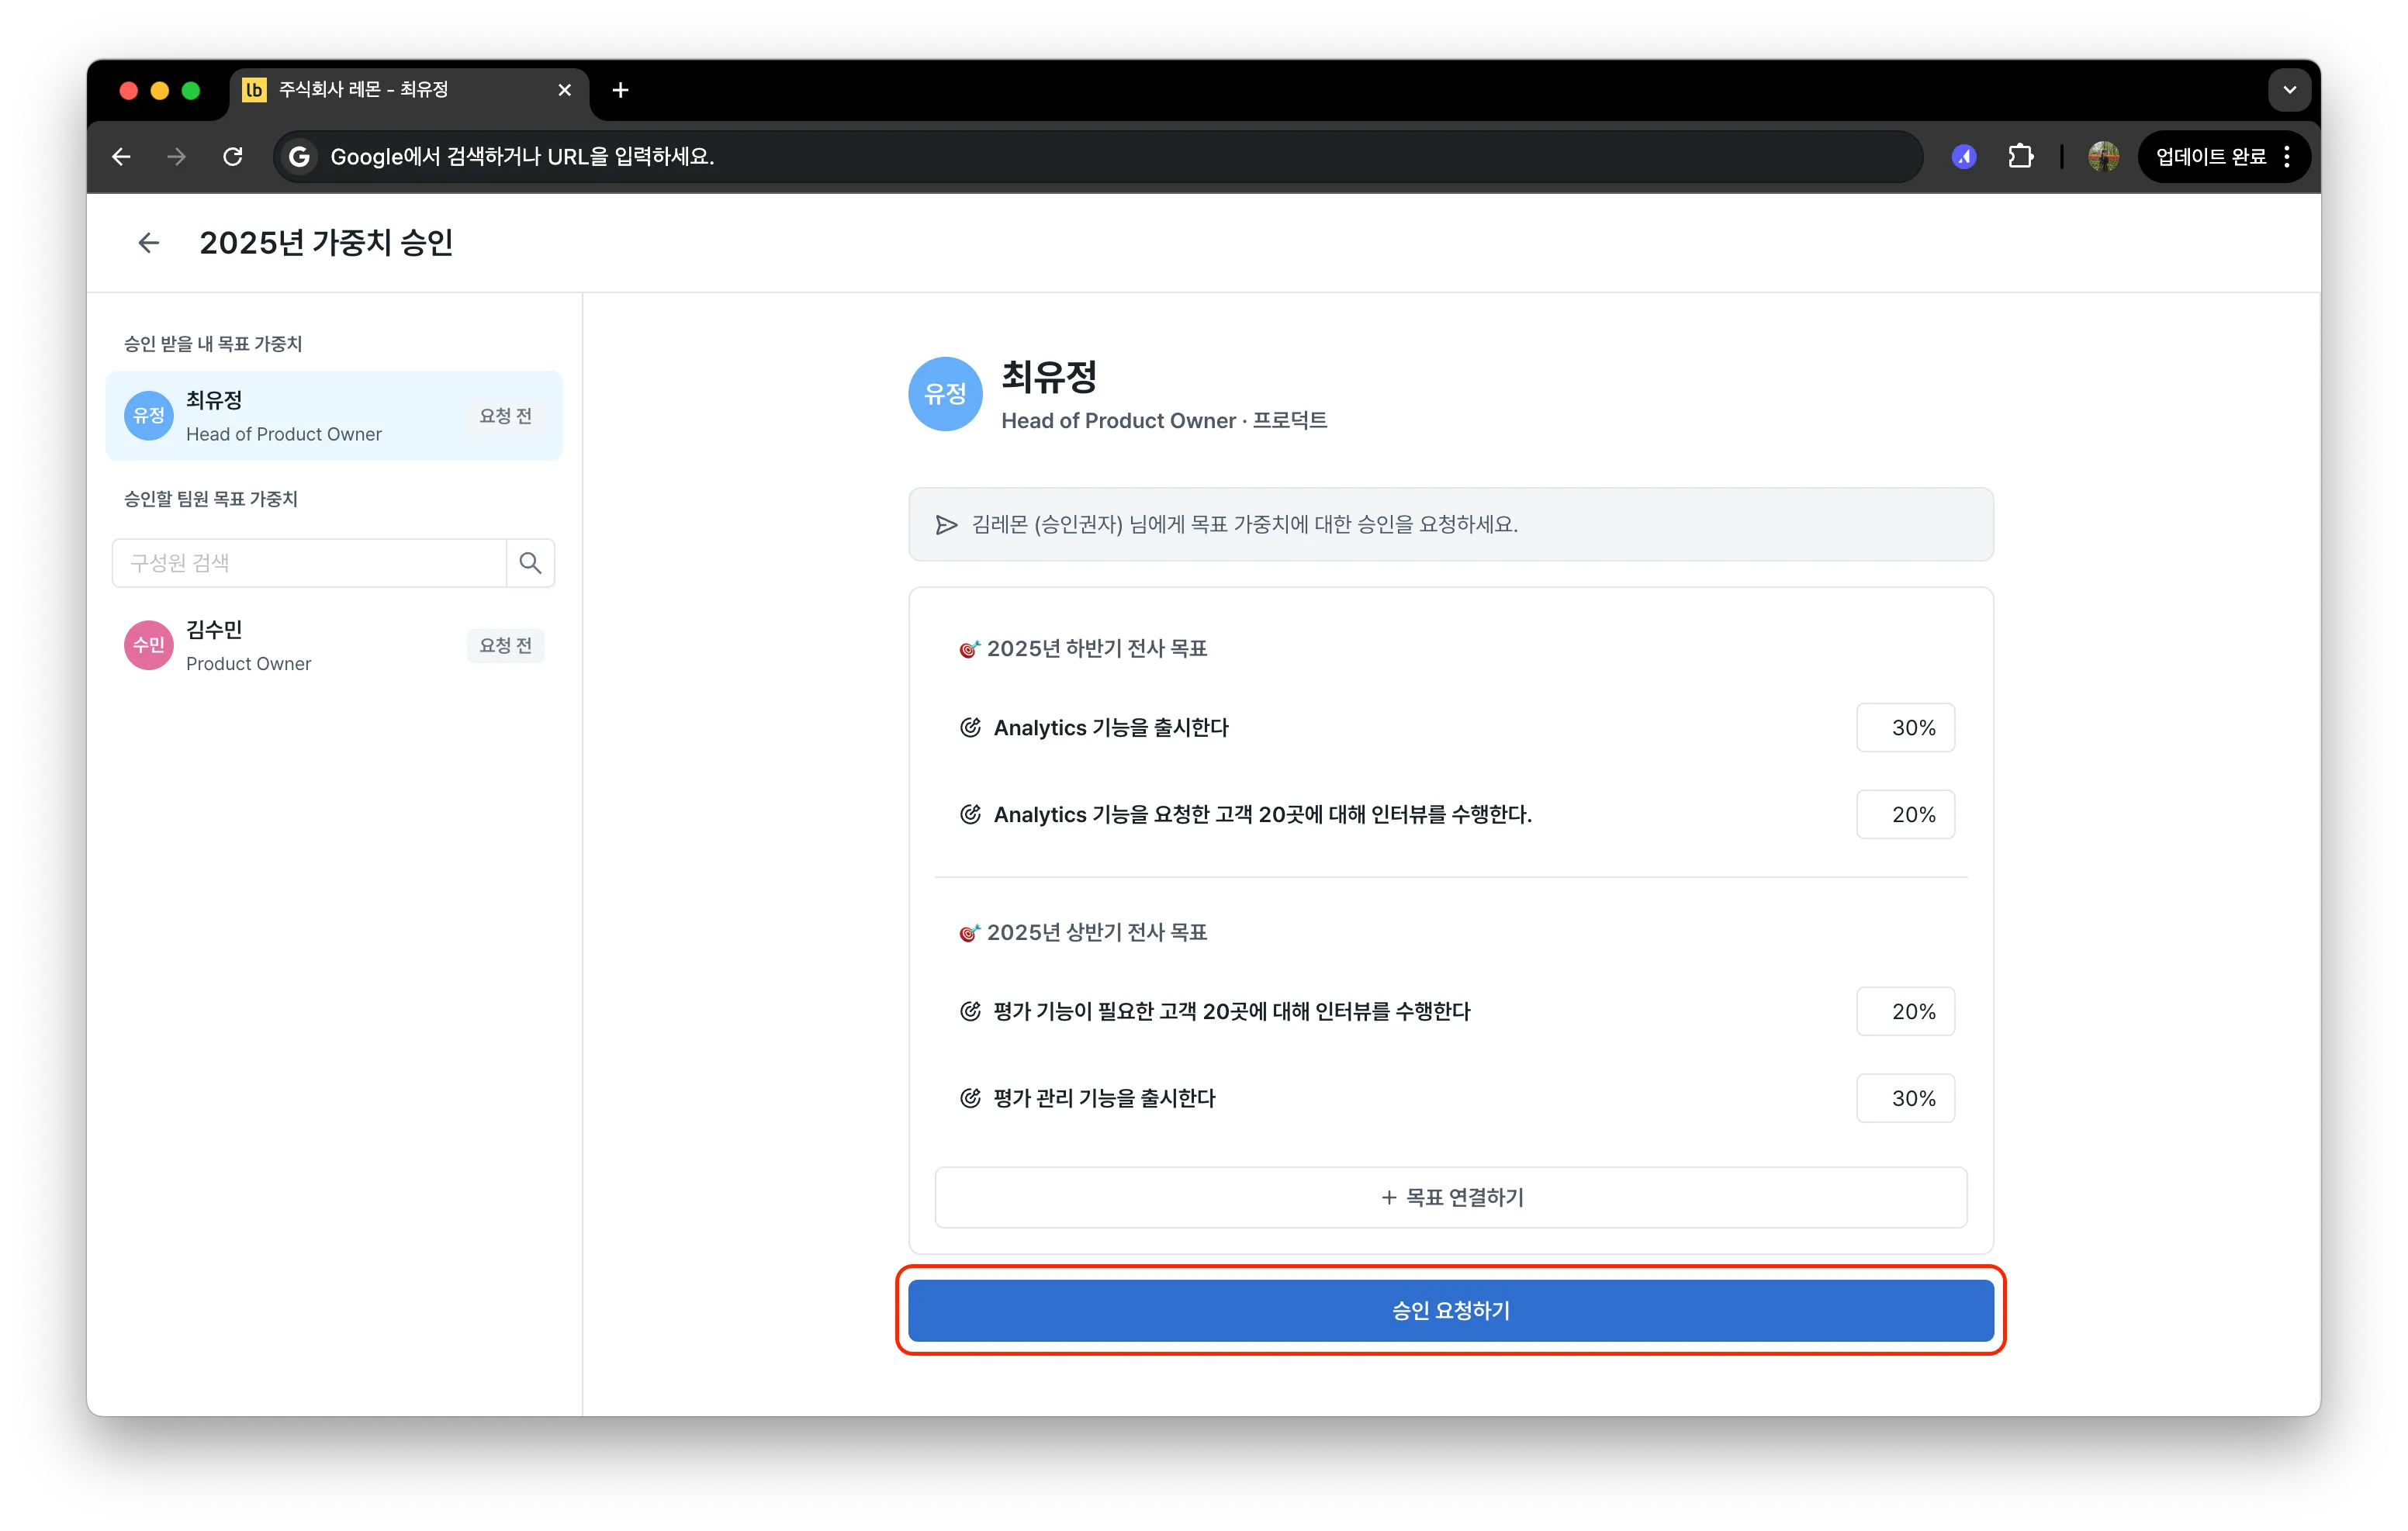
Task: Select the 주식회사 레몬 - 최유정 tab
Action: [408, 90]
